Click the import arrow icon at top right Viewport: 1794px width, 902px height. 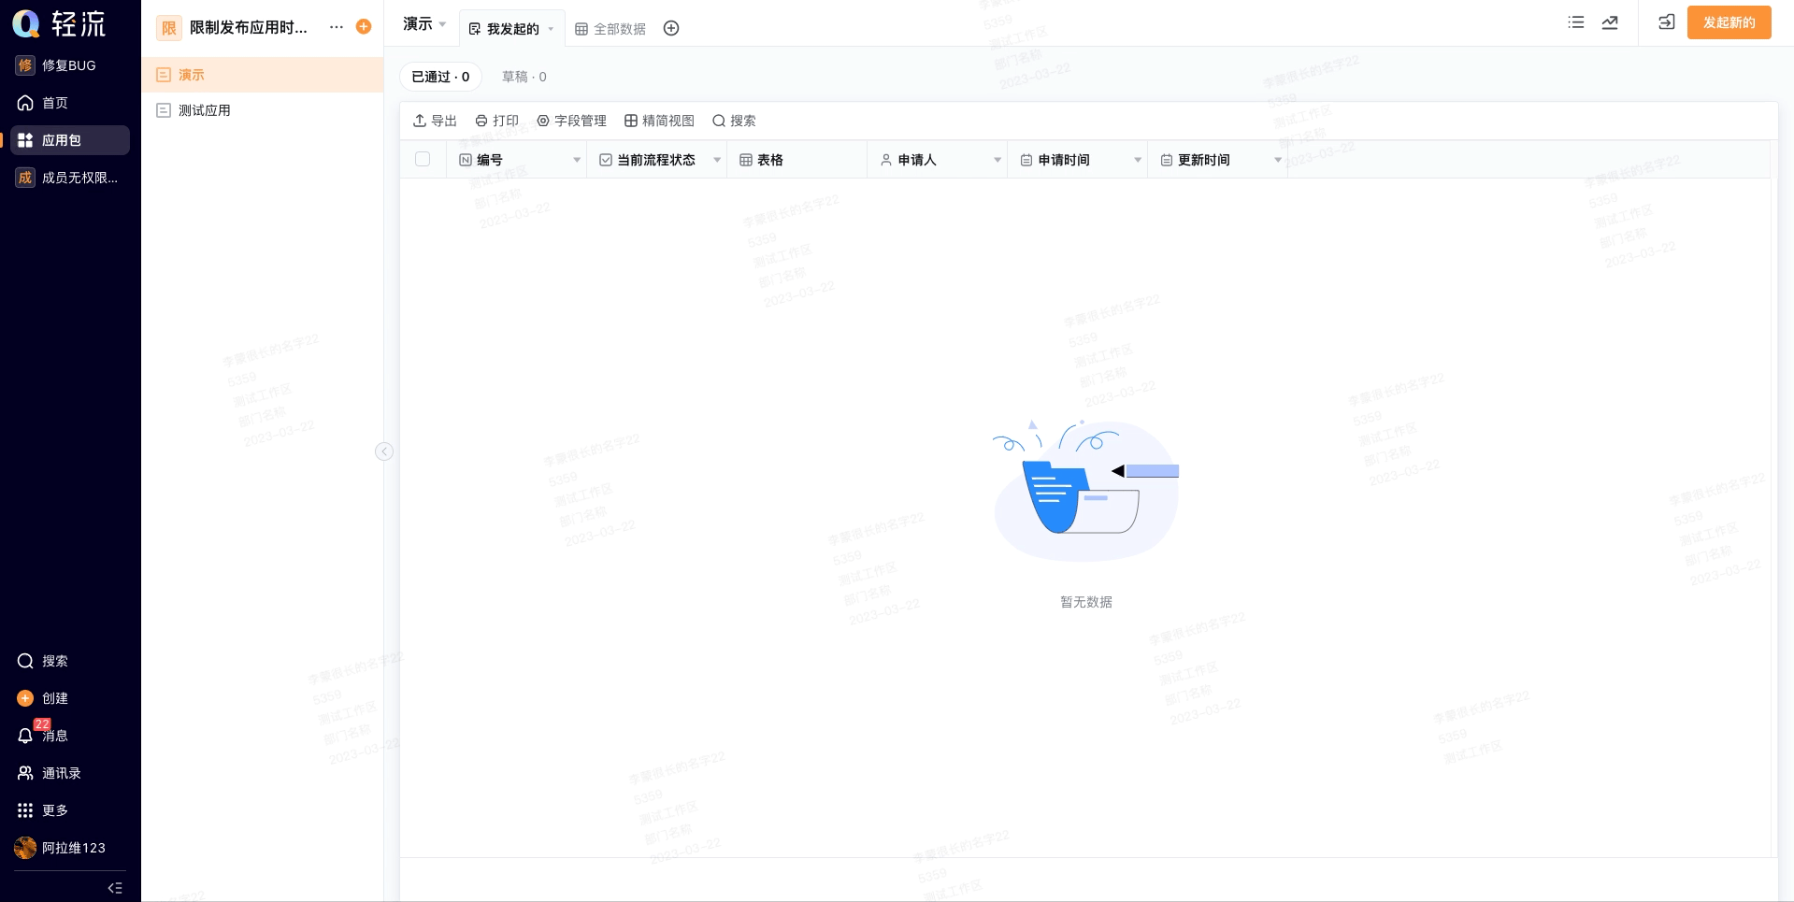pos(1667,22)
